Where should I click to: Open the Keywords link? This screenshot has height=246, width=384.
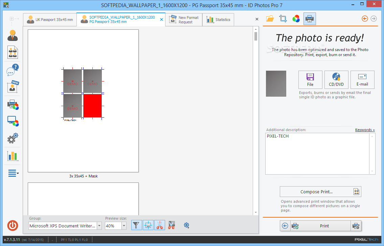click(365, 130)
